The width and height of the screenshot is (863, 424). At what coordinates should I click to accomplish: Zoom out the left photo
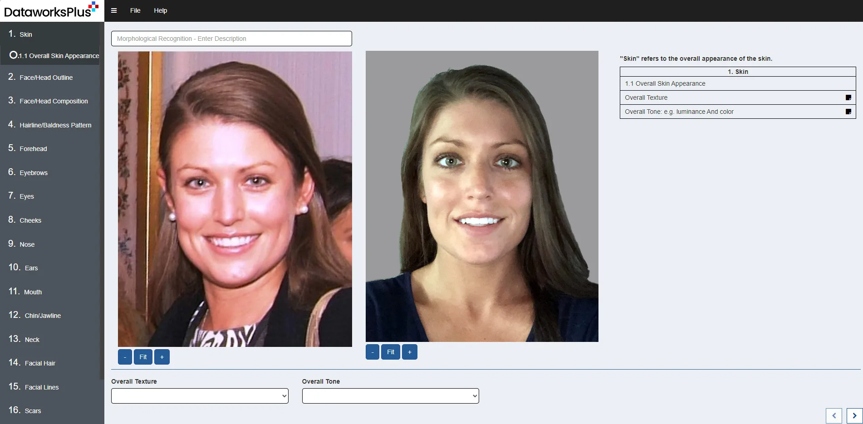pyautogui.click(x=125, y=357)
